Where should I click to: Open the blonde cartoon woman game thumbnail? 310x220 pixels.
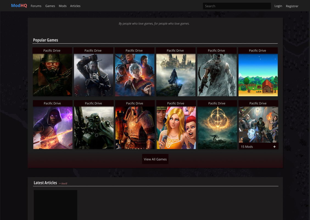pyautogui.click(x=176, y=128)
